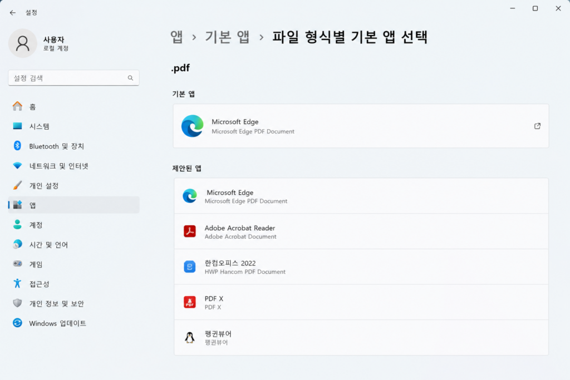Choose Adobe Acrobat Reader for .pdf

[361, 231]
